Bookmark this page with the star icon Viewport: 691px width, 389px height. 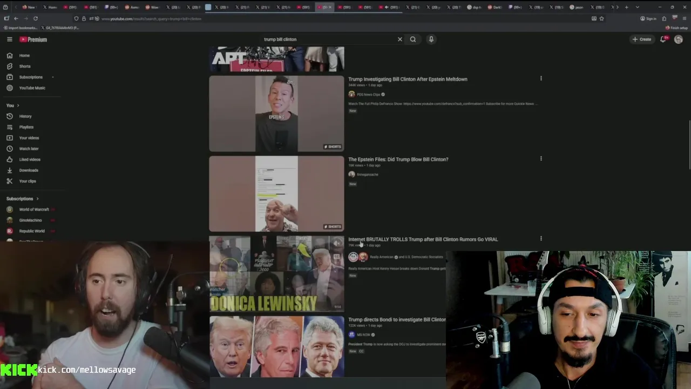(x=601, y=18)
